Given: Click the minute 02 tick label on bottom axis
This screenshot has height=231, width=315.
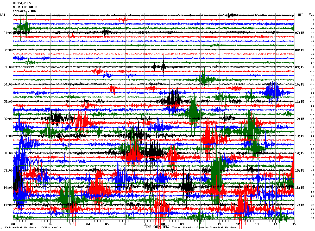Looking at the screenshot, I should 51,224.
